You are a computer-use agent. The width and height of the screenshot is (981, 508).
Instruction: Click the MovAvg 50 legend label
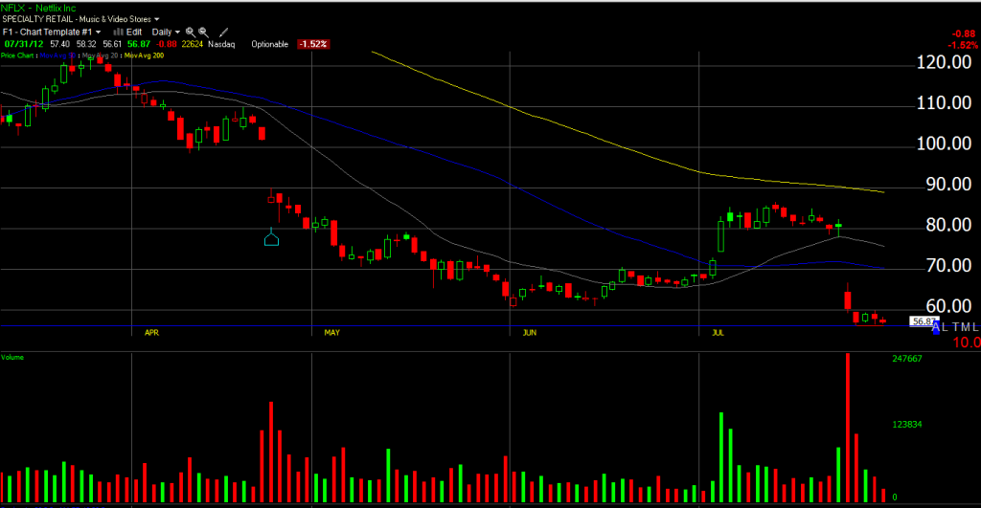pyautogui.click(x=57, y=55)
